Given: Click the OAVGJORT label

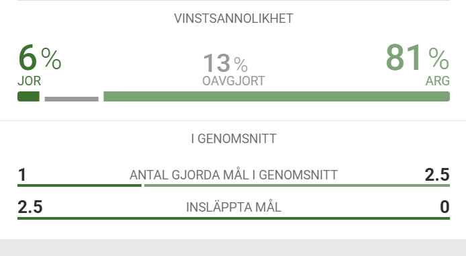Looking at the screenshot, I should coord(234,81).
